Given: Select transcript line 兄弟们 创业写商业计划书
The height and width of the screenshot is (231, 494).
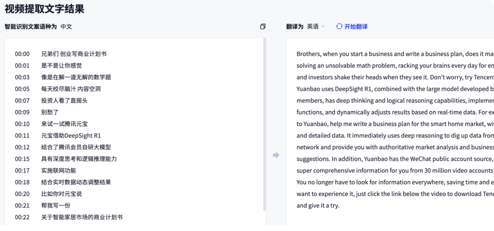Looking at the screenshot, I should (x=74, y=54).
